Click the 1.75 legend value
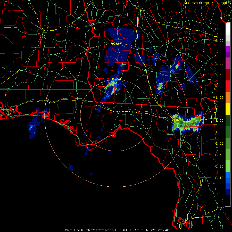This screenshot has height=232, width=232. pyautogui.click(x=219, y=98)
